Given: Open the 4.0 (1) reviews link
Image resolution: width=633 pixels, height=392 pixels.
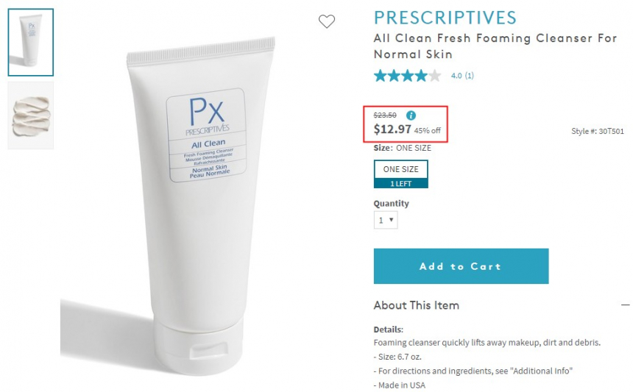Looking at the screenshot, I should coord(462,76).
